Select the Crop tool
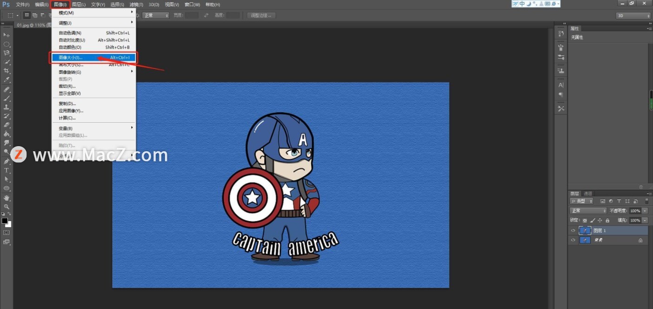The image size is (653, 309). tap(7, 71)
